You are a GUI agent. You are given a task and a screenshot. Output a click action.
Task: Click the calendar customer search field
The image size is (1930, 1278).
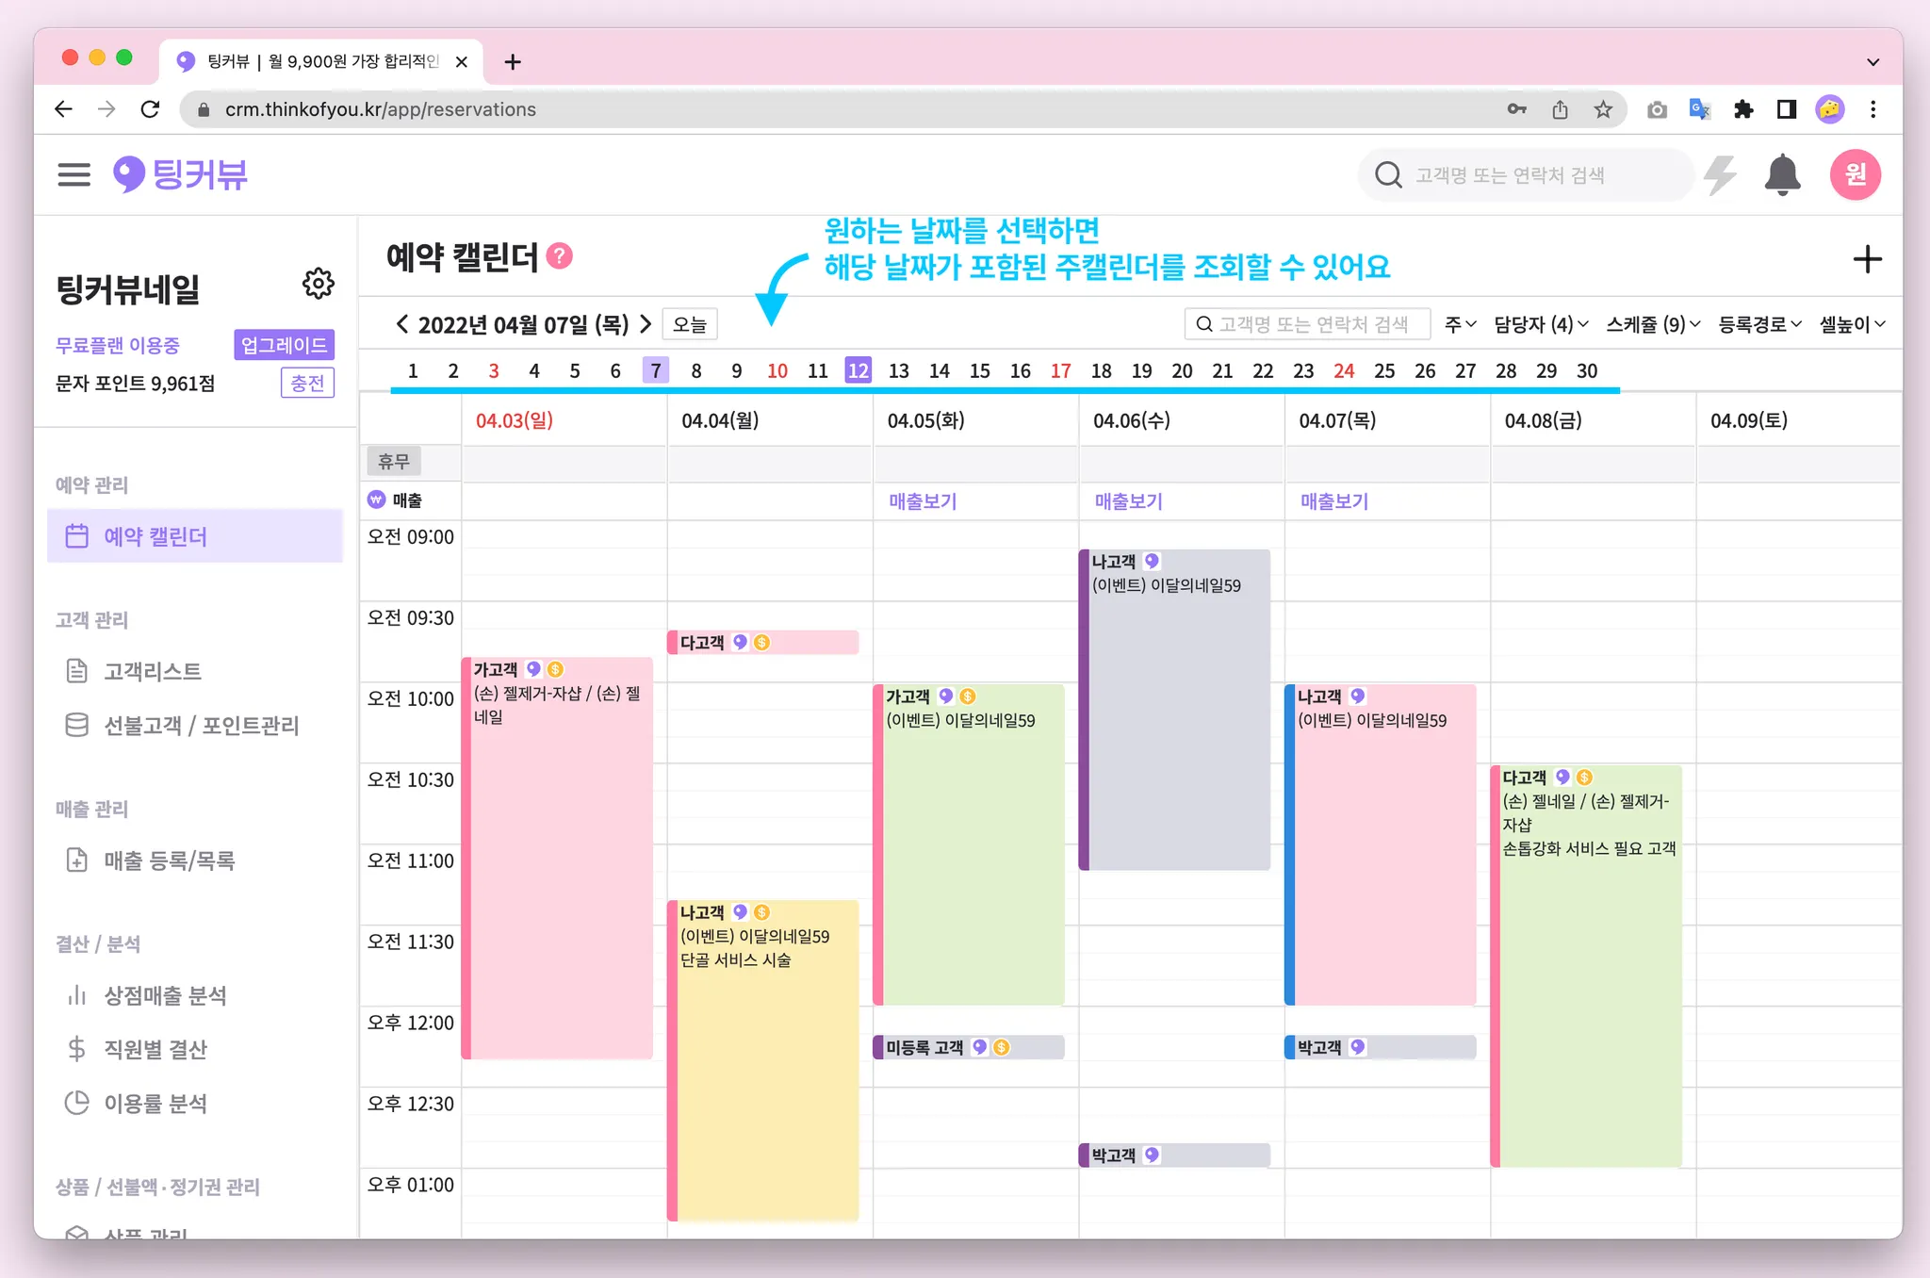click(x=1307, y=324)
